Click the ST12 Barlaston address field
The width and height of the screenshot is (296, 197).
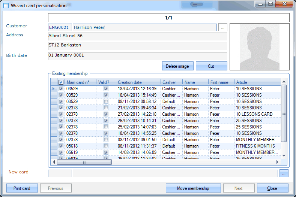pos(137,46)
